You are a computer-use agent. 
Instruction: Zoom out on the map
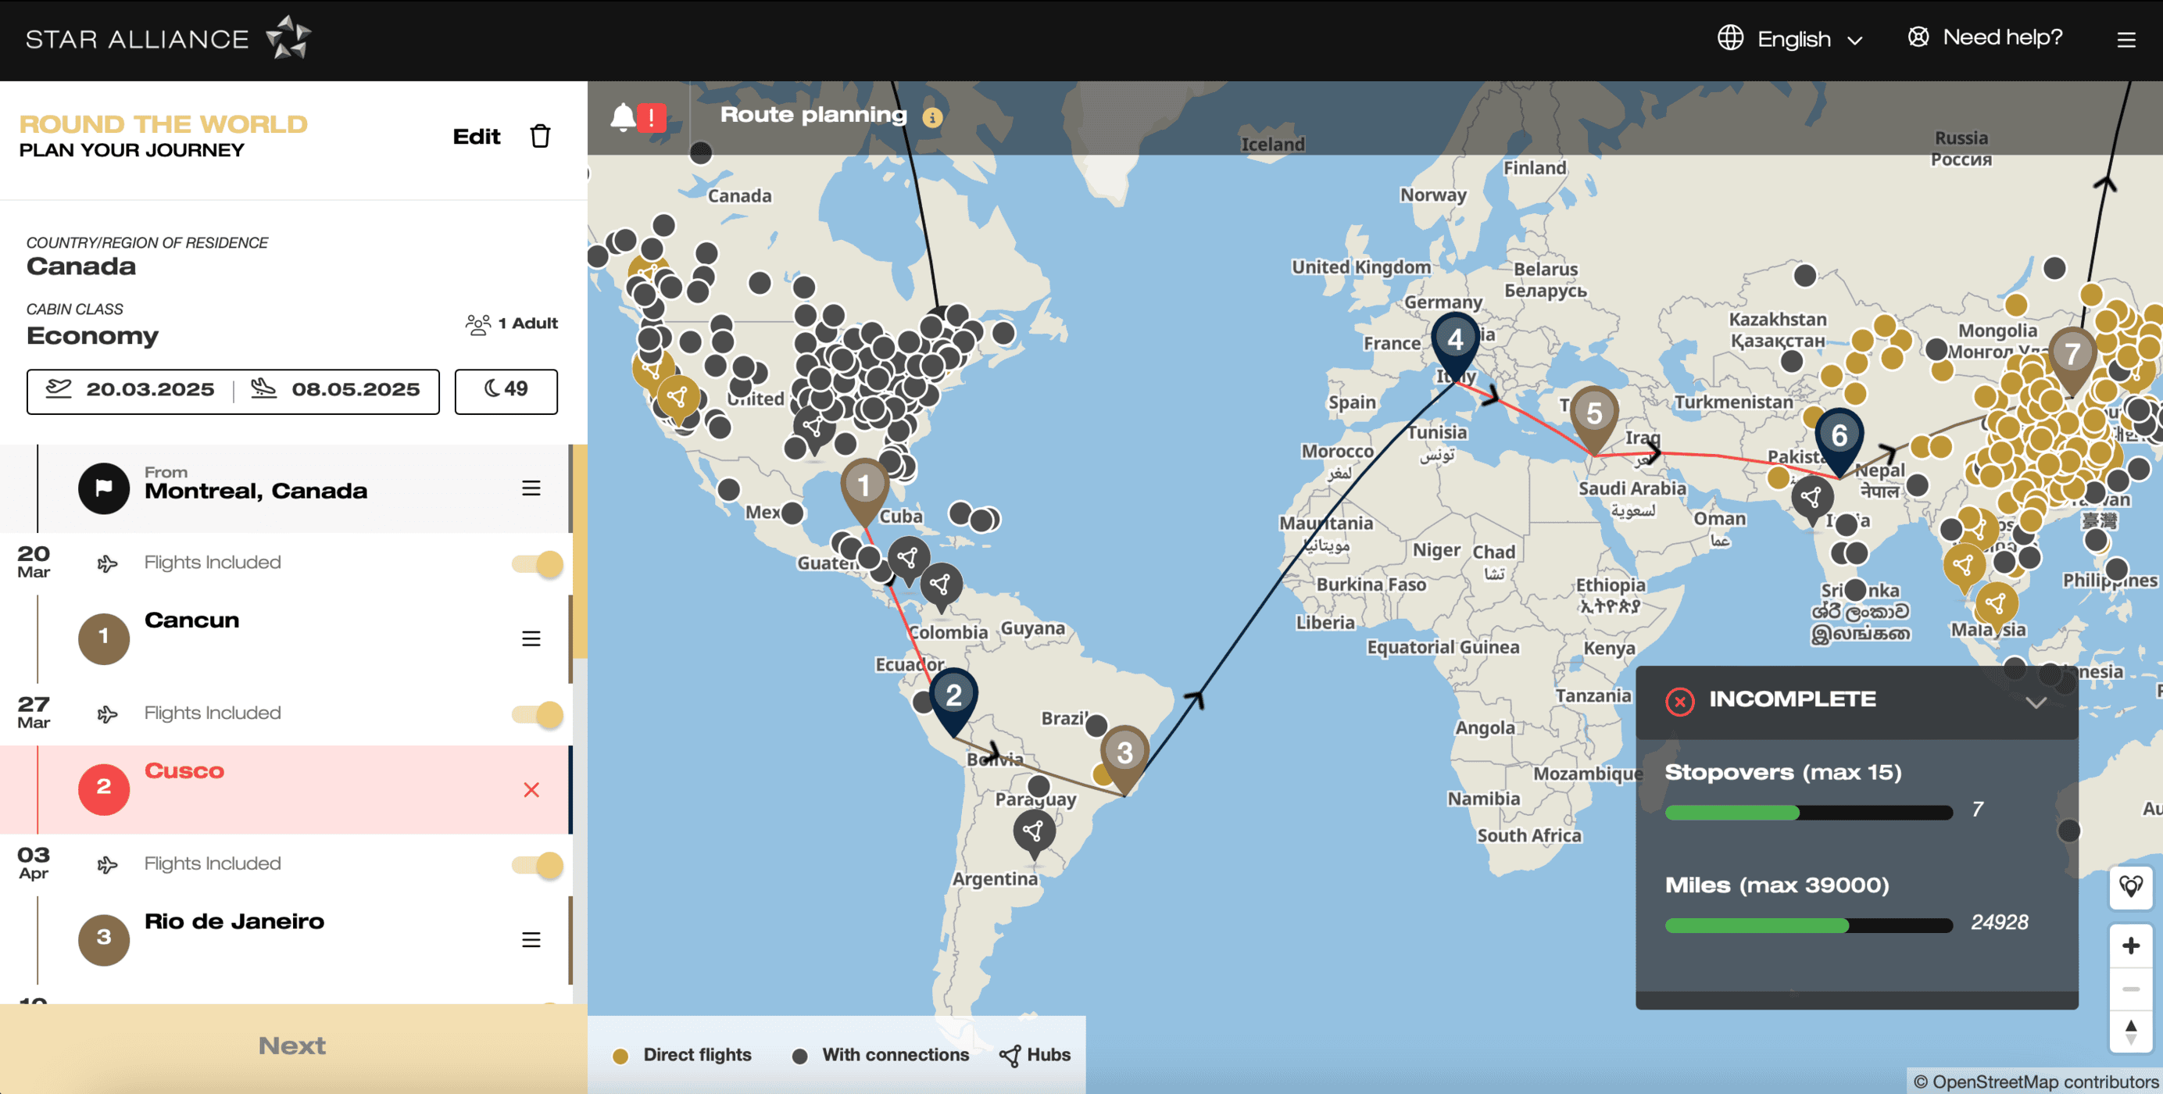pos(2130,989)
